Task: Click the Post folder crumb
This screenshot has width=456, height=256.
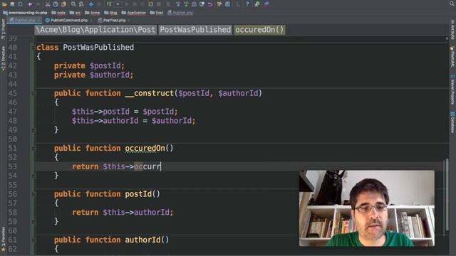Action: click(x=157, y=13)
